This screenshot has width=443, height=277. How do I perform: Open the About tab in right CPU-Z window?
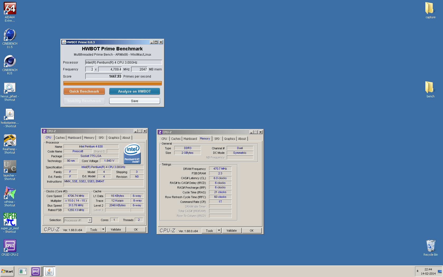point(242,139)
